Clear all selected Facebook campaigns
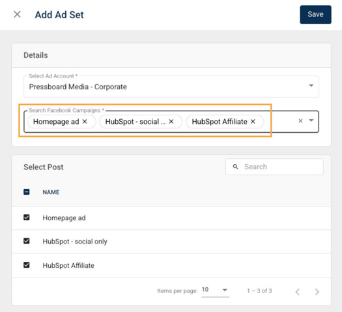Viewport: 342px width, 312px height. 300,121
